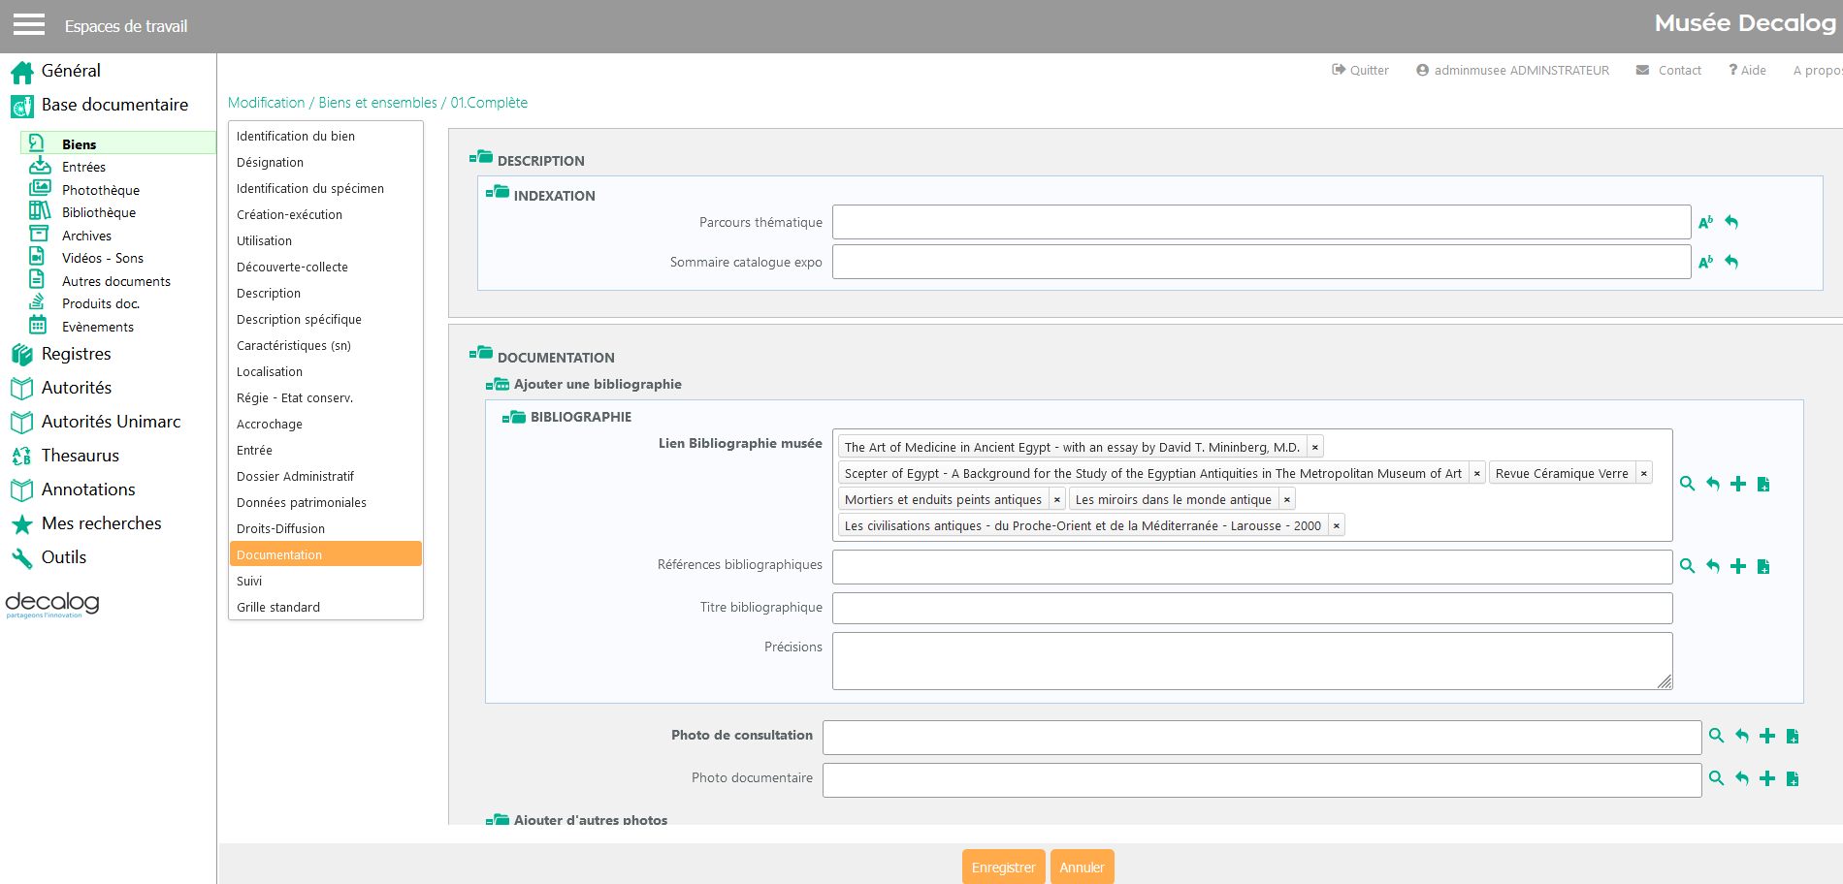Click the thesaurus icon beside Sommaire catalogue expo
The width and height of the screenshot is (1843, 884).
point(1705,262)
